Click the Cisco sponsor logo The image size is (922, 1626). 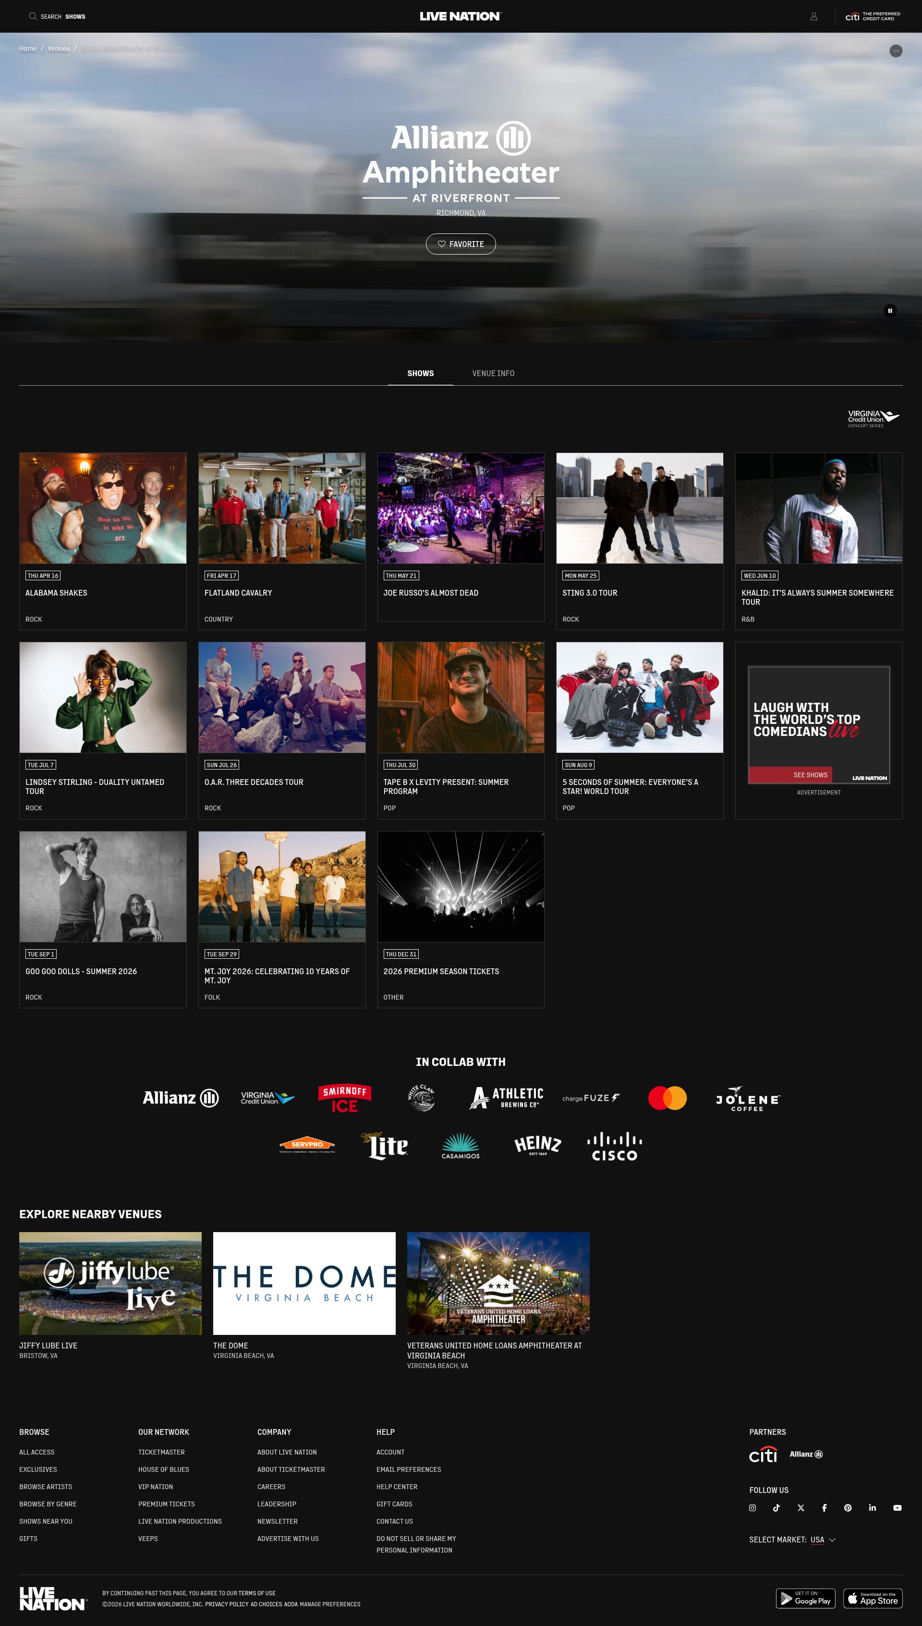tap(614, 1147)
